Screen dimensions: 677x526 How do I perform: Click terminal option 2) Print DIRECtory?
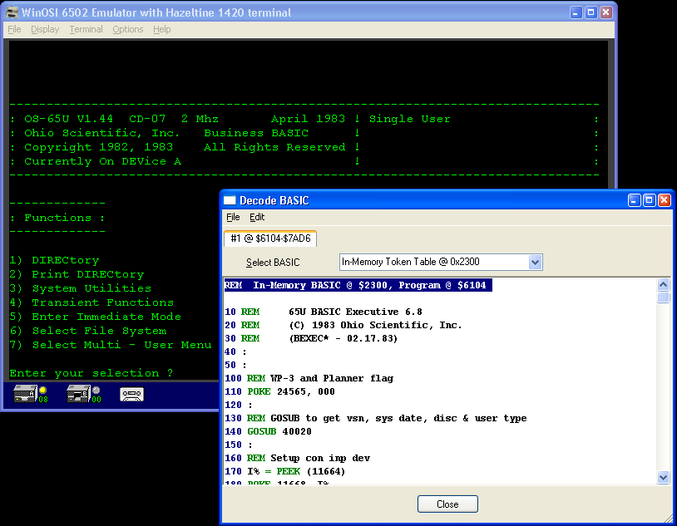point(77,274)
